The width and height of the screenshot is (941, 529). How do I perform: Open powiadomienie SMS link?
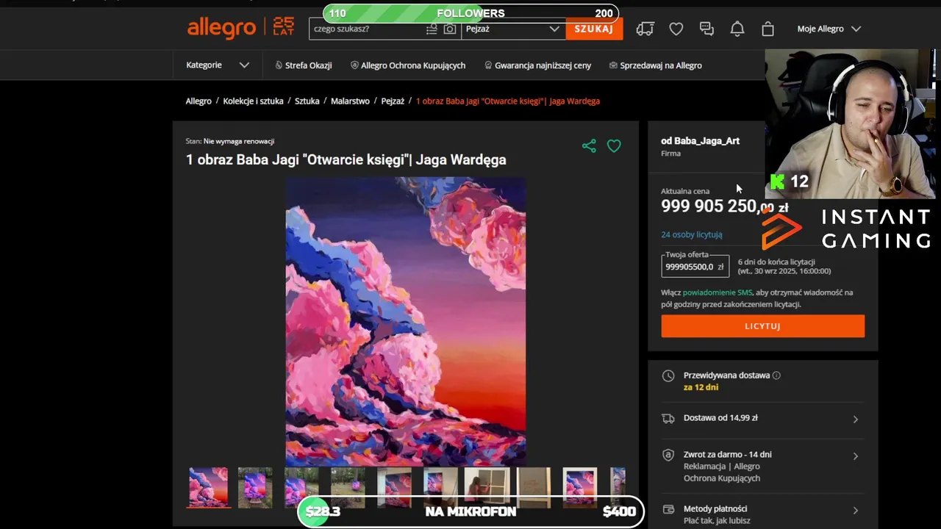718,292
